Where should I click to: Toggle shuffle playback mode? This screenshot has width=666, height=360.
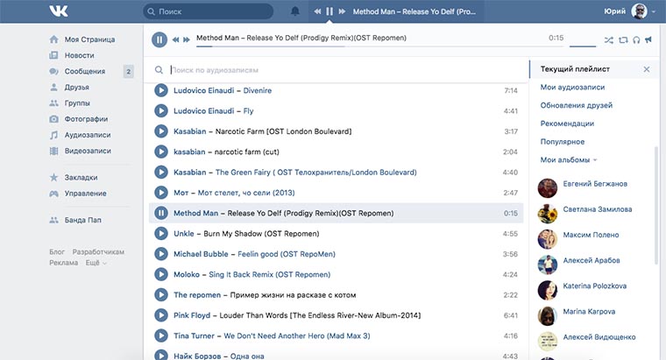pos(609,40)
